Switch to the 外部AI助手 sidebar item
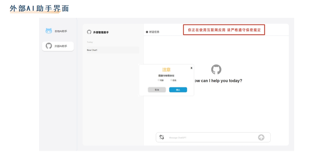This screenshot has height=156, width=323. (58, 46)
